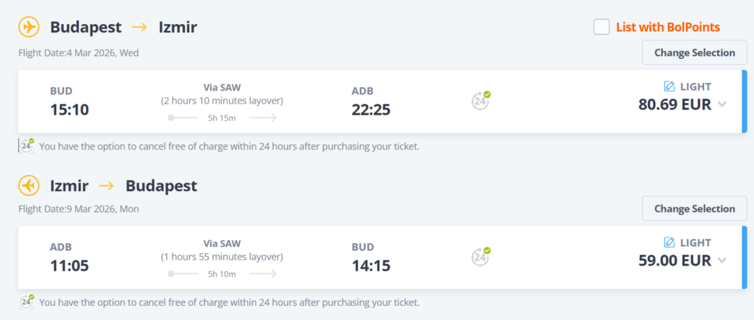
Task: Click the 24h icon in the outbound cancellation note
Action: coord(27,145)
